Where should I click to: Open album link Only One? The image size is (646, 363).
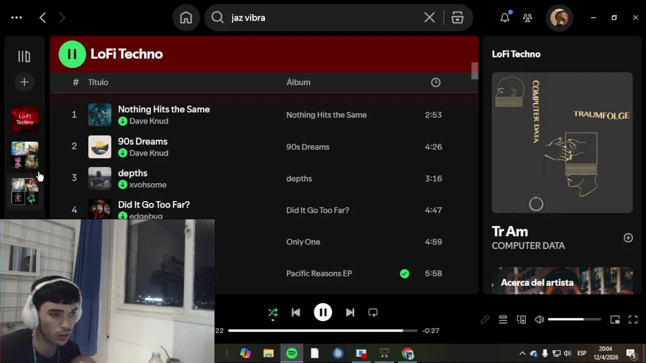click(303, 242)
